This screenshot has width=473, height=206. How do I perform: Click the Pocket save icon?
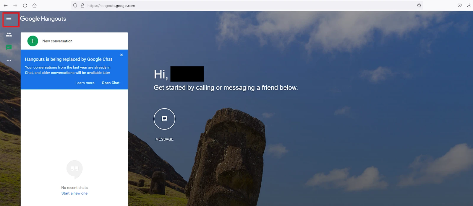point(459,5)
